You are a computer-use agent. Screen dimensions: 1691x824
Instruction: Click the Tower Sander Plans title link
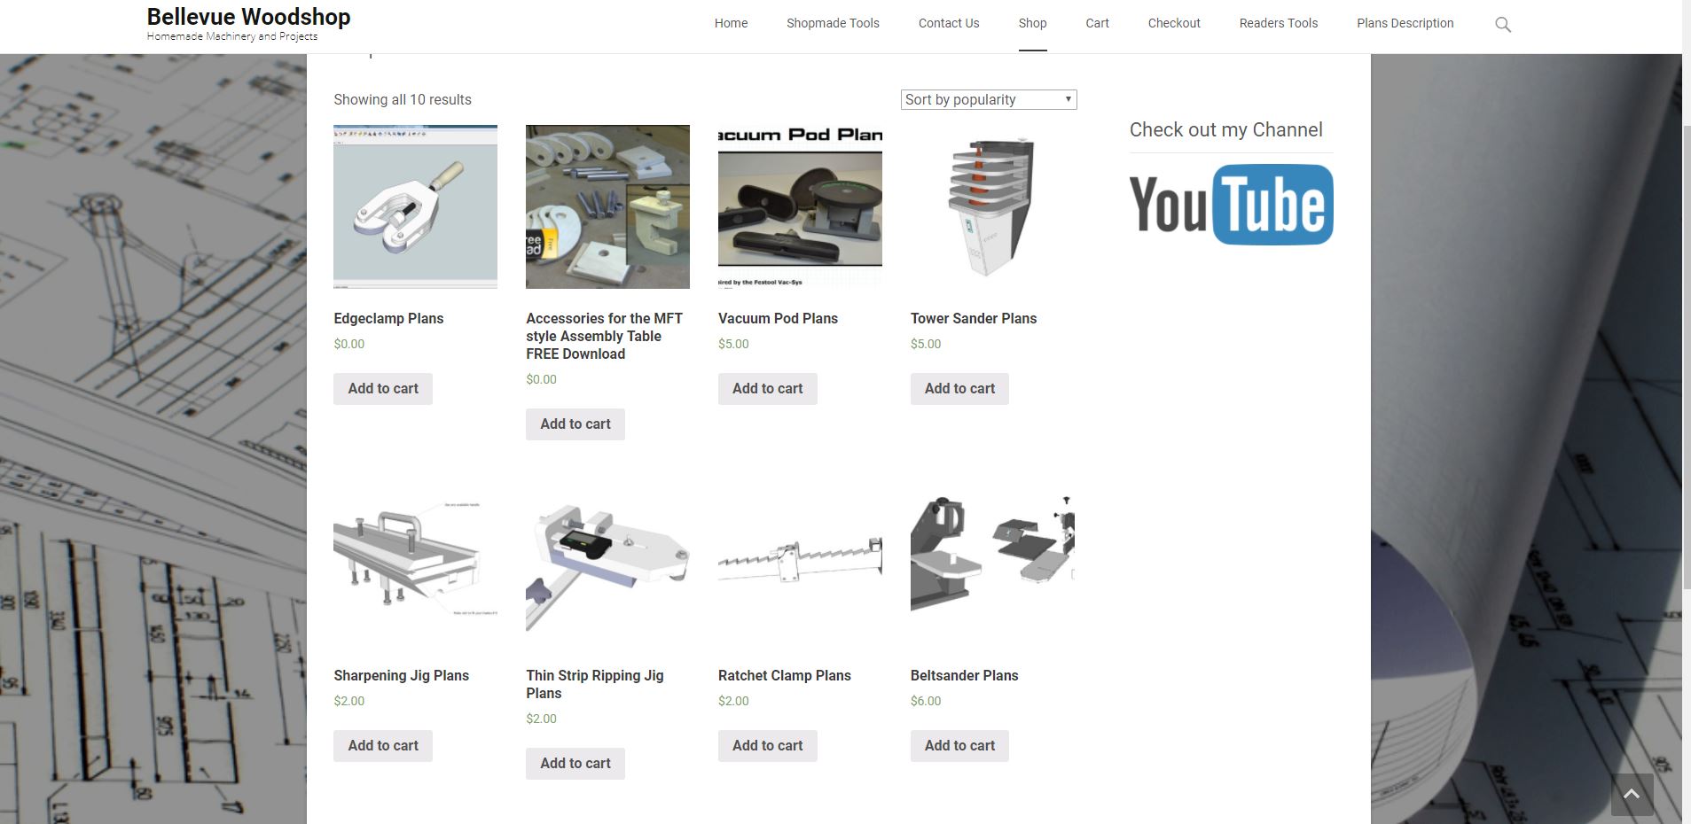(x=974, y=319)
